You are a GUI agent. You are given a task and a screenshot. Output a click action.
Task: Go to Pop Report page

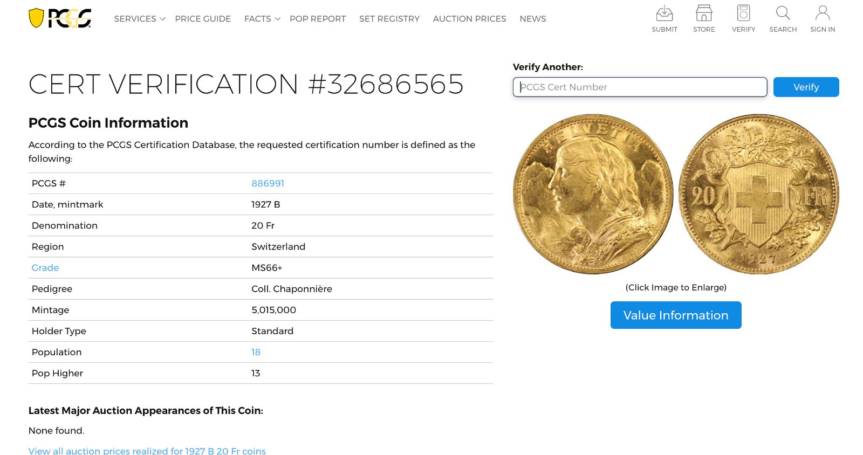[x=318, y=19]
